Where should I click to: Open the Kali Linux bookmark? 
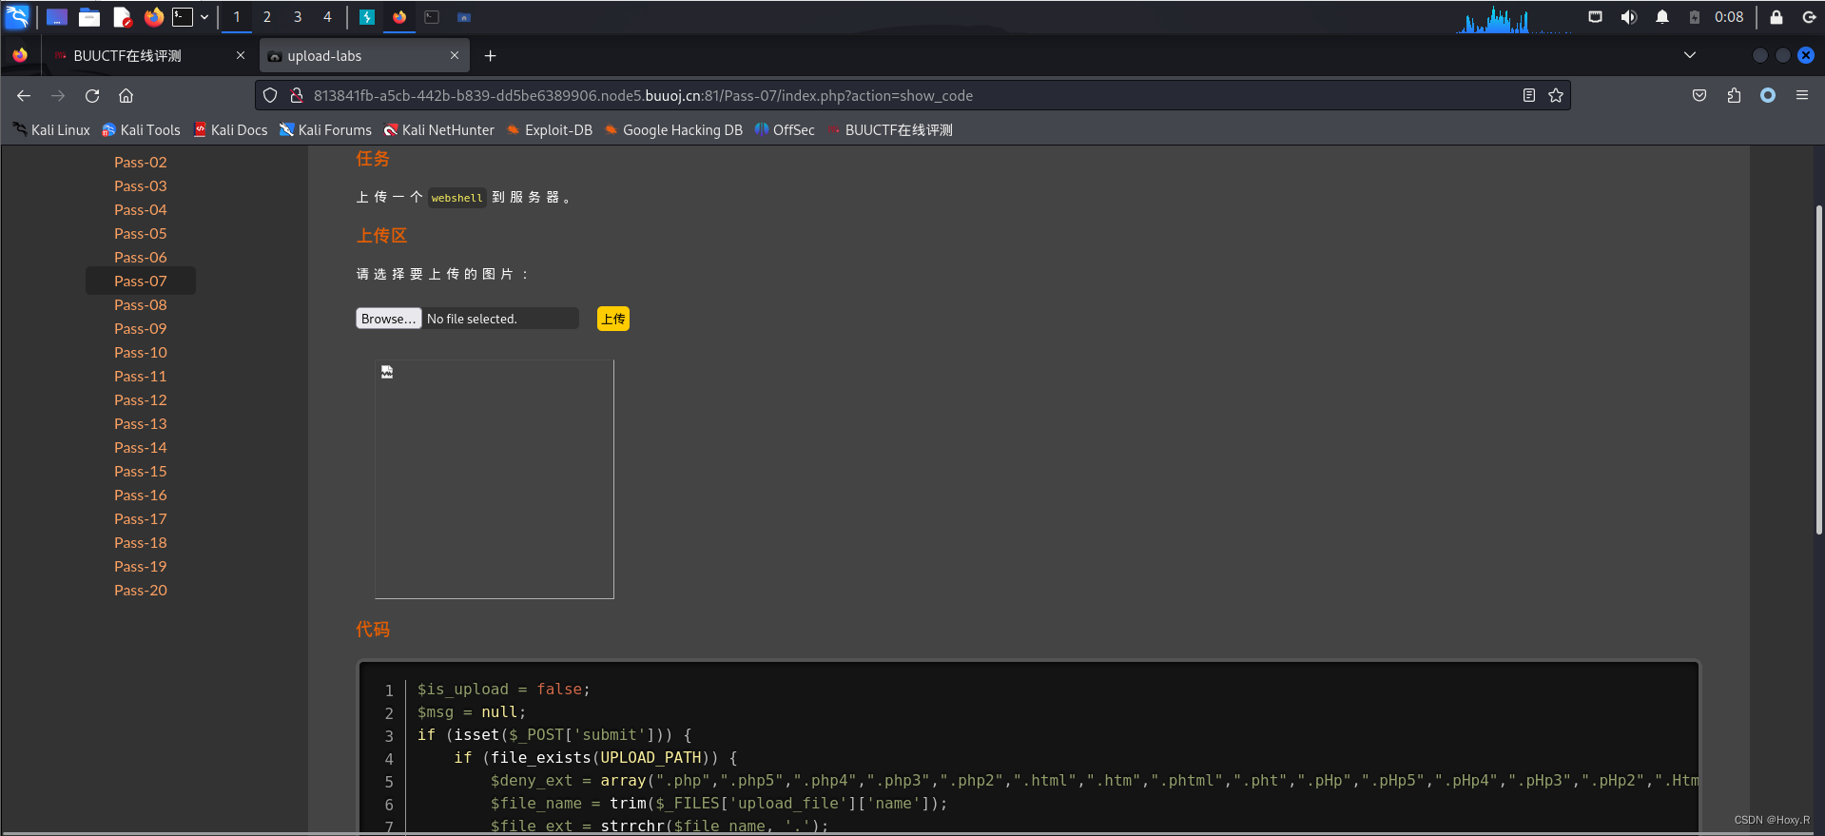click(51, 130)
